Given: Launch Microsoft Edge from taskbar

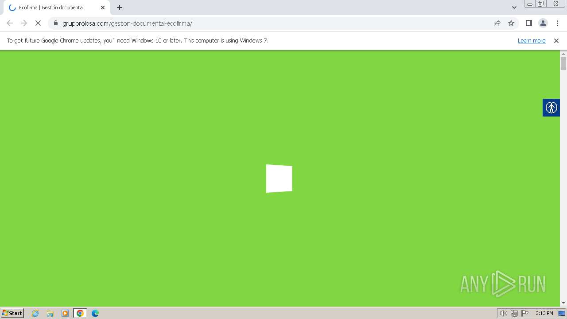Looking at the screenshot, I should pyautogui.click(x=95, y=313).
